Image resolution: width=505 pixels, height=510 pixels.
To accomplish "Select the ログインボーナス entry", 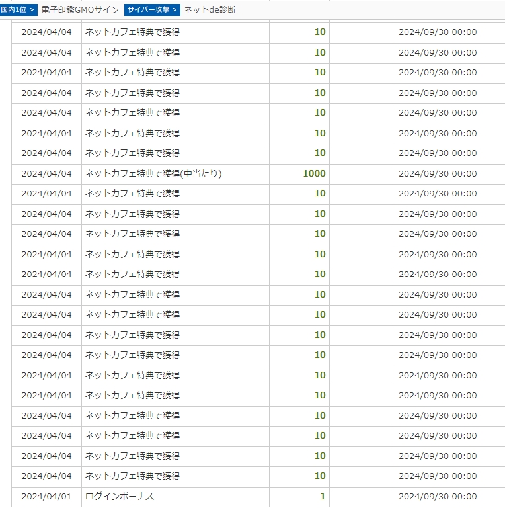I will tap(120, 497).
